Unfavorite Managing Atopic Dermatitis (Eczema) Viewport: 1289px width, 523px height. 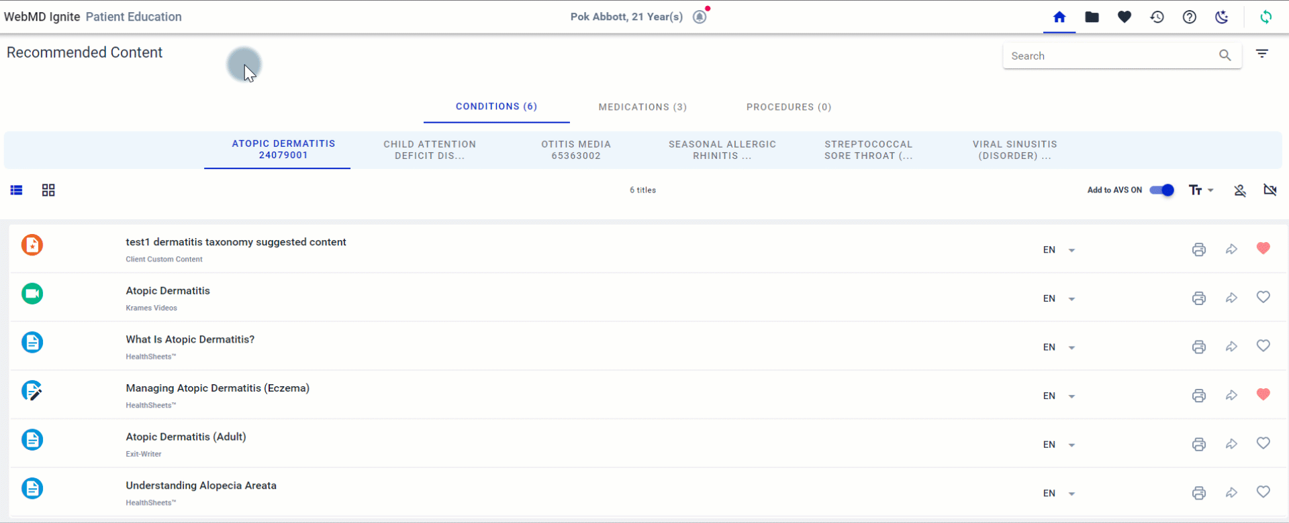[1263, 395]
